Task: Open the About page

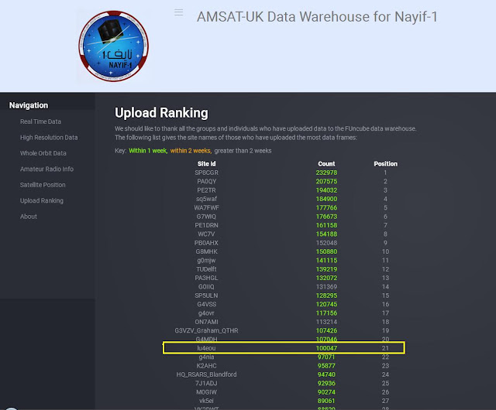Action: 29,217
